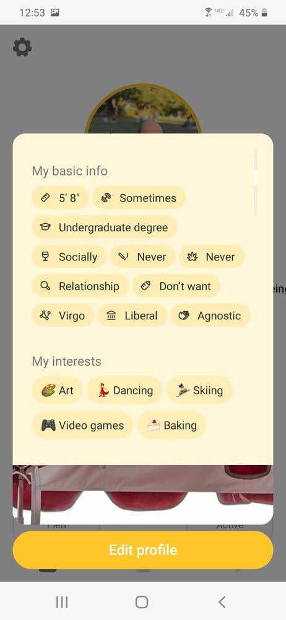
Task: Tap the ruler icon on height chip
Action: click(x=45, y=198)
